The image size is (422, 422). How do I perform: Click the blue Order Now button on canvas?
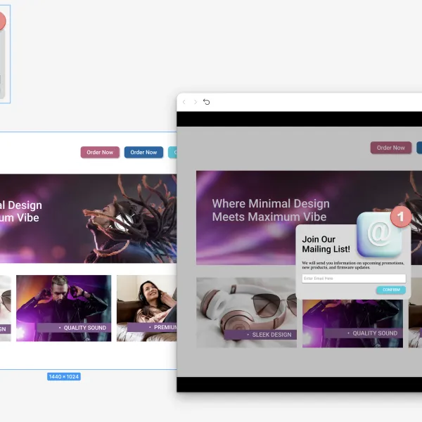click(143, 153)
